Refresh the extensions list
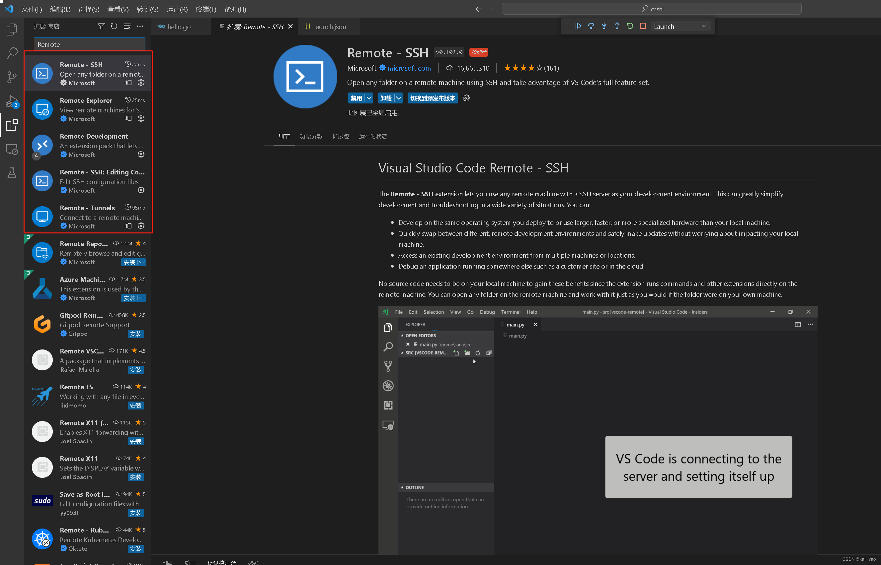Image resolution: width=881 pixels, height=565 pixels. tap(114, 26)
